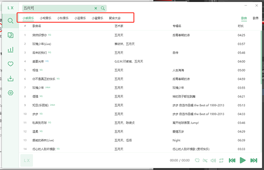Select the 小蜗音乐 source tab
The image size is (264, 170).
28,18
